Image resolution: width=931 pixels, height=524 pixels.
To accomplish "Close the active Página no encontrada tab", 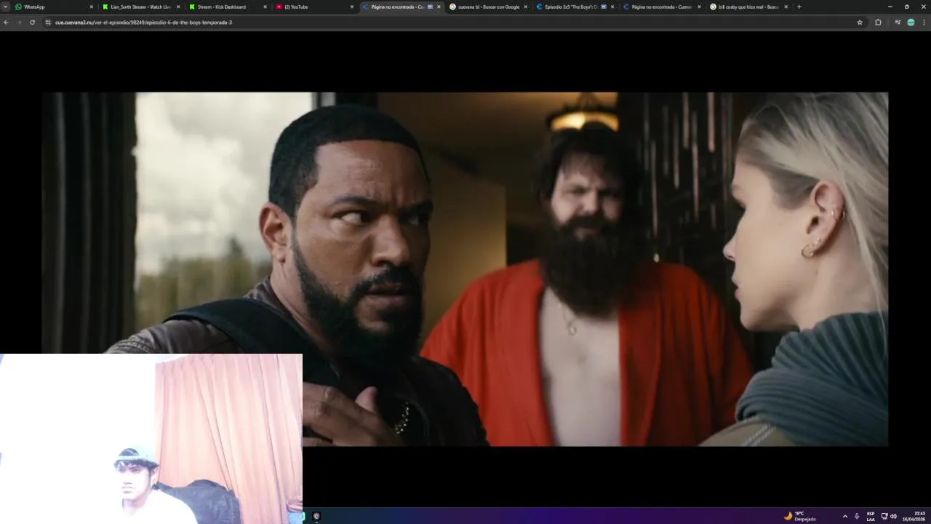I will coord(439,7).
